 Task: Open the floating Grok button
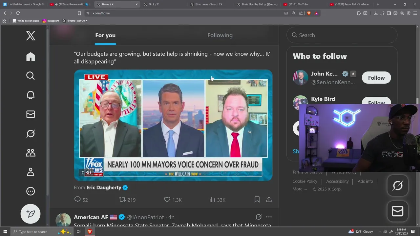398,186
